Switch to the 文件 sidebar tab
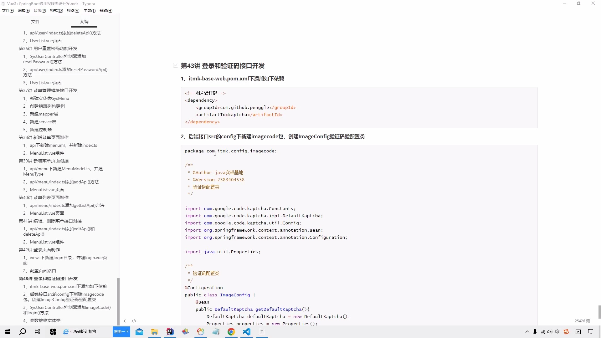Image resolution: width=601 pixels, height=338 pixels. (x=35, y=22)
